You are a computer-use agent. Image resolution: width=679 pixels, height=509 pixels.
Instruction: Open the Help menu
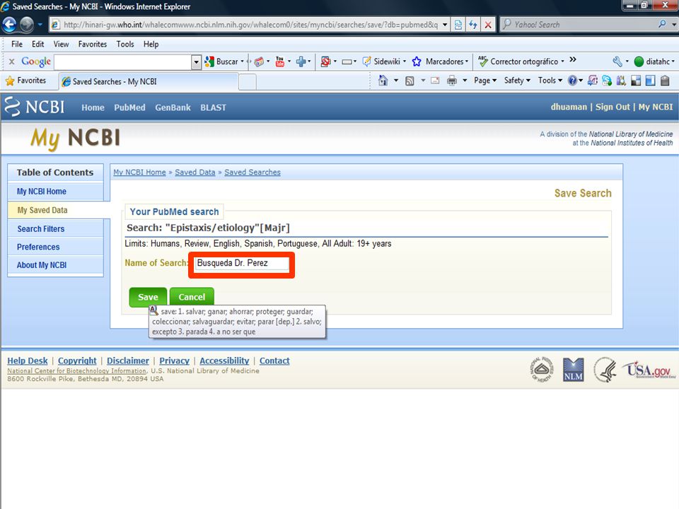151,44
